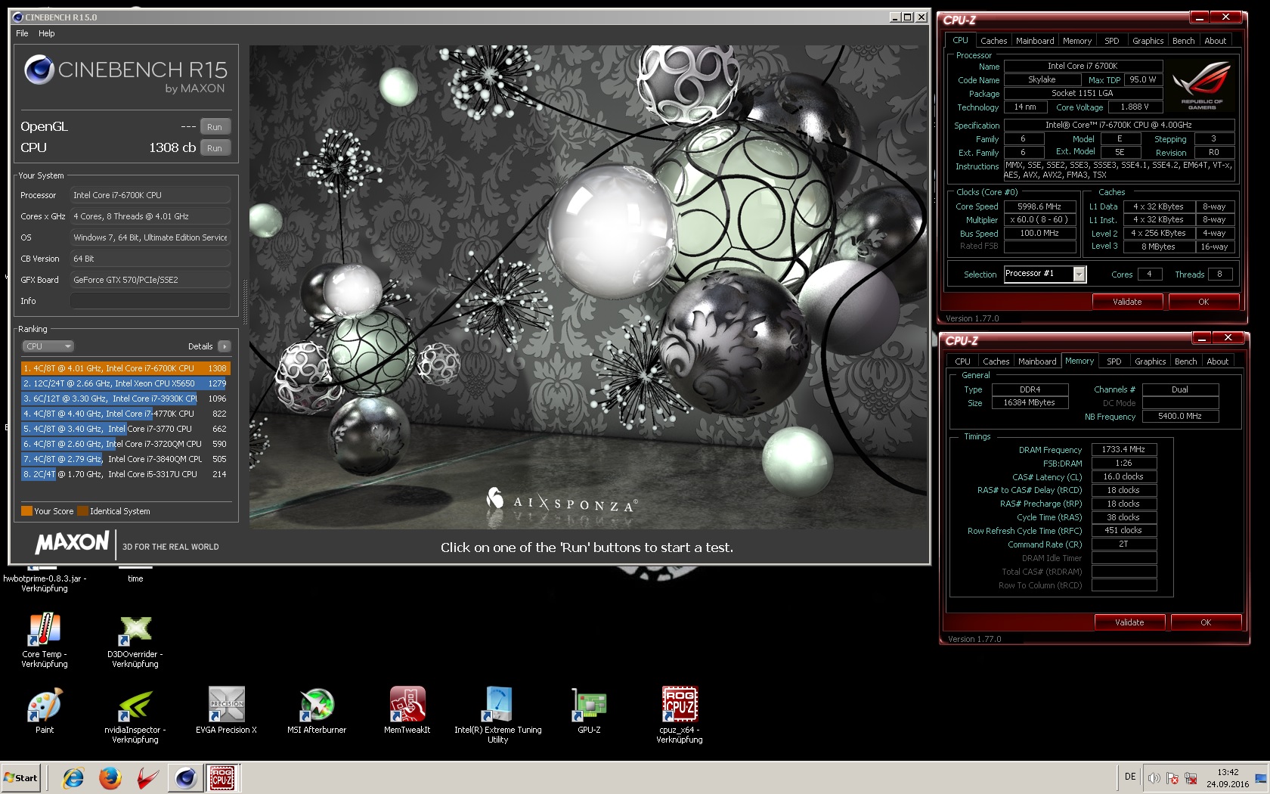
Task: Open Caches tab in upper CPU-Z window
Action: (993, 41)
